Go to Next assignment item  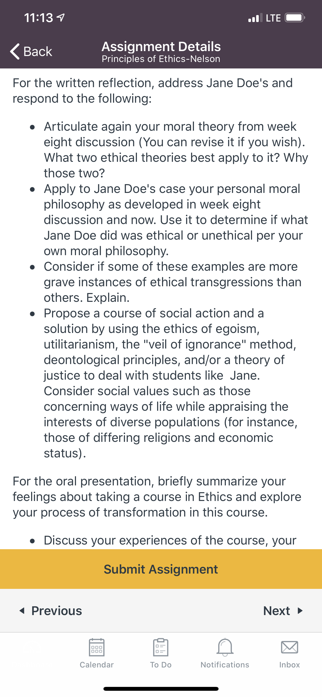pyautogui.click(x=283, y=611)
